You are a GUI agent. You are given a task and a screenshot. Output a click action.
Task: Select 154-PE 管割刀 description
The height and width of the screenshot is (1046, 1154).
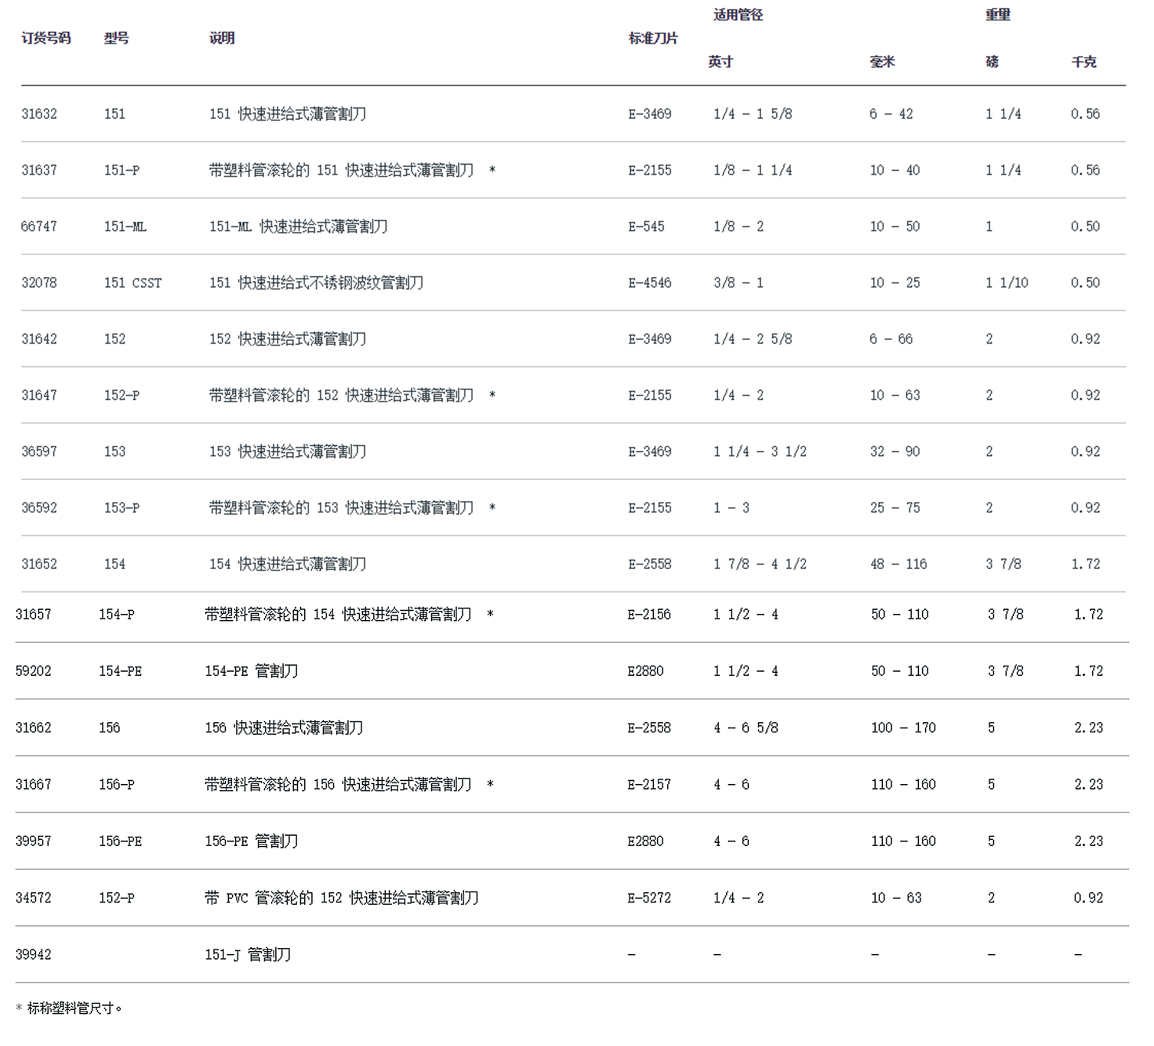pyautogui.click(x=251, y=670)
